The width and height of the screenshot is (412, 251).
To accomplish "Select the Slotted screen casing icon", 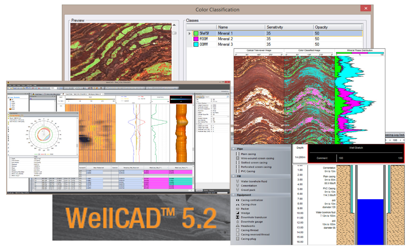I will point(237,162).
